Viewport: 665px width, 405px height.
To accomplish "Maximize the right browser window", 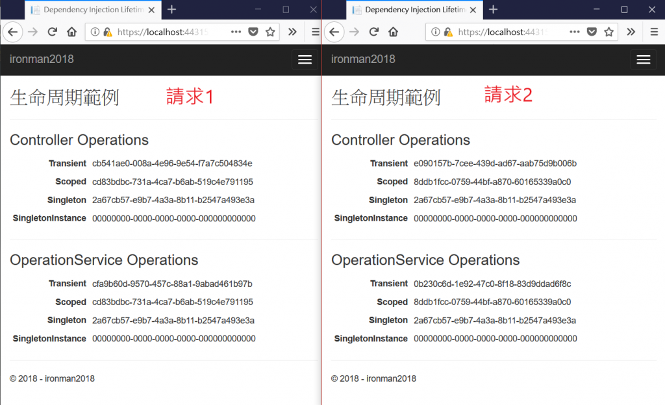I will pos(624,9).
